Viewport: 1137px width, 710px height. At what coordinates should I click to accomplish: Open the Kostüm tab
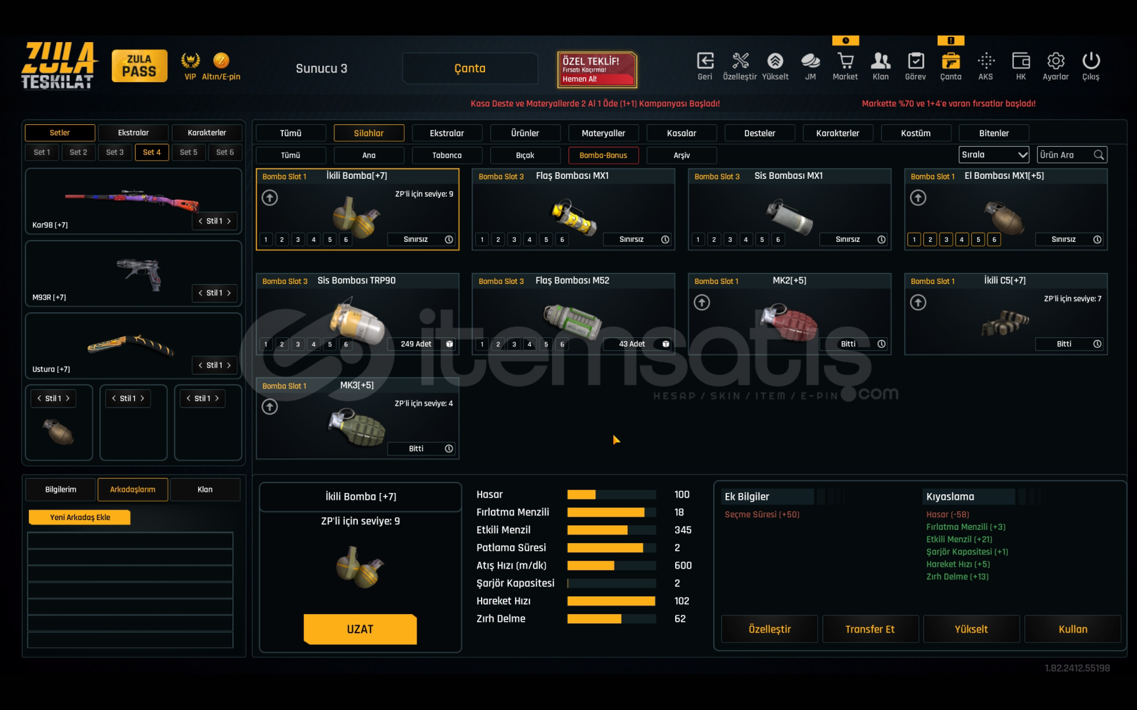click(916, 133)
